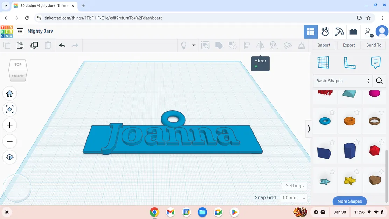Click the Align tool icon
Viewport: 389px width, 219px height.
click(x=247, y=45)
